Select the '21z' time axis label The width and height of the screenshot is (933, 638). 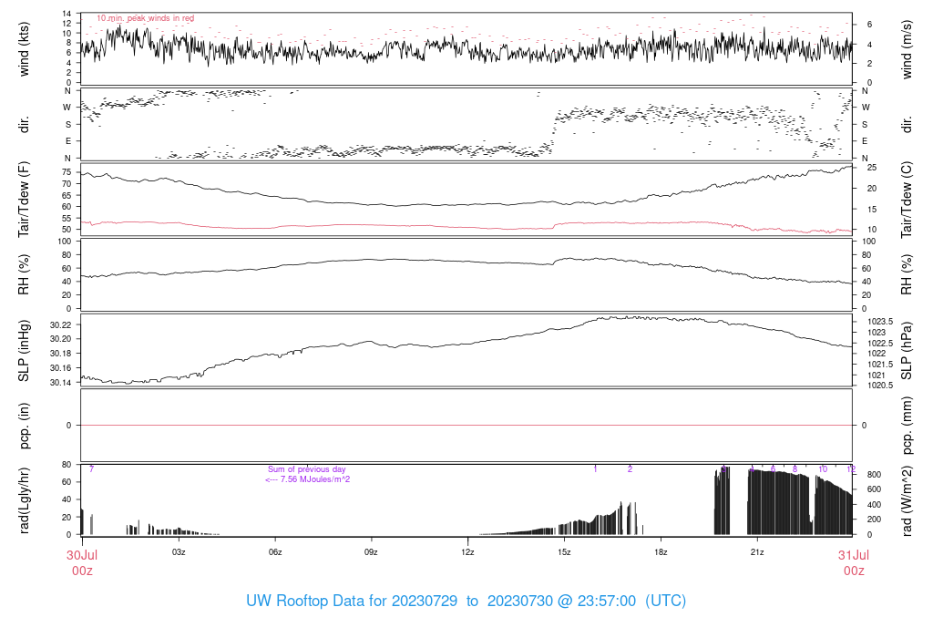point(757,552)
